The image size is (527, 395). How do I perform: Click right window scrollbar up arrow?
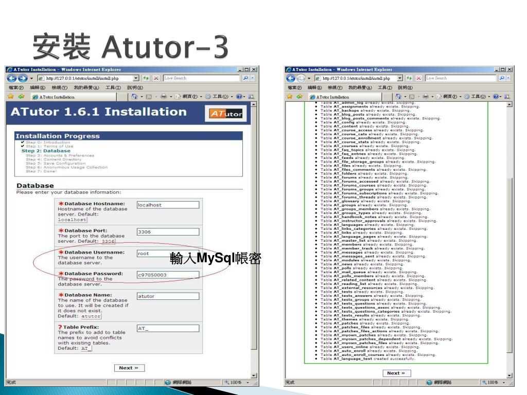(x=510, y=105)
